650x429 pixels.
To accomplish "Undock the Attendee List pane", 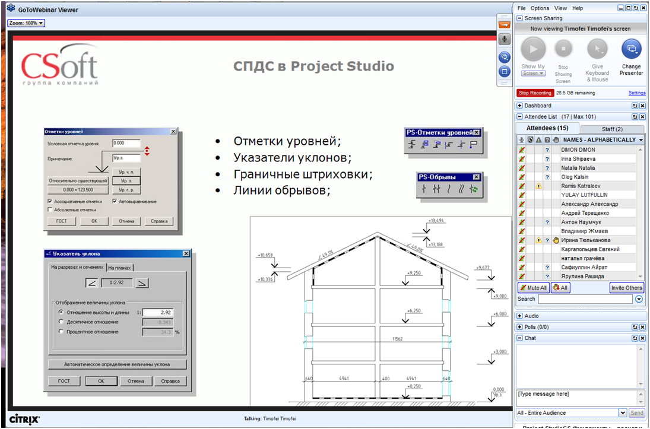I will [x=635, y=117].
